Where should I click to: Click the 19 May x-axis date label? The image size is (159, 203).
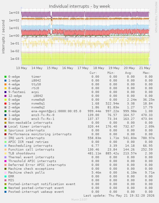(x=114, y=68)
